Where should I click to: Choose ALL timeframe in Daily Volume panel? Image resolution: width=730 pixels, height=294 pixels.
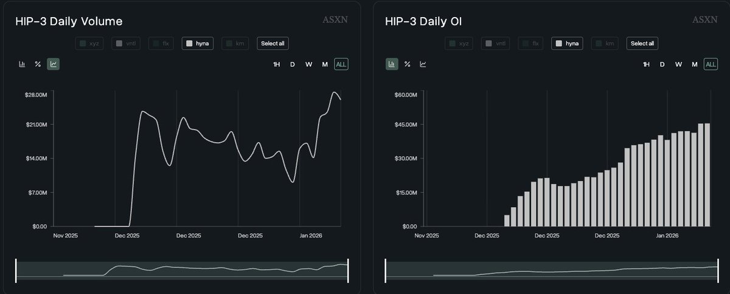[x=341, y=64]
